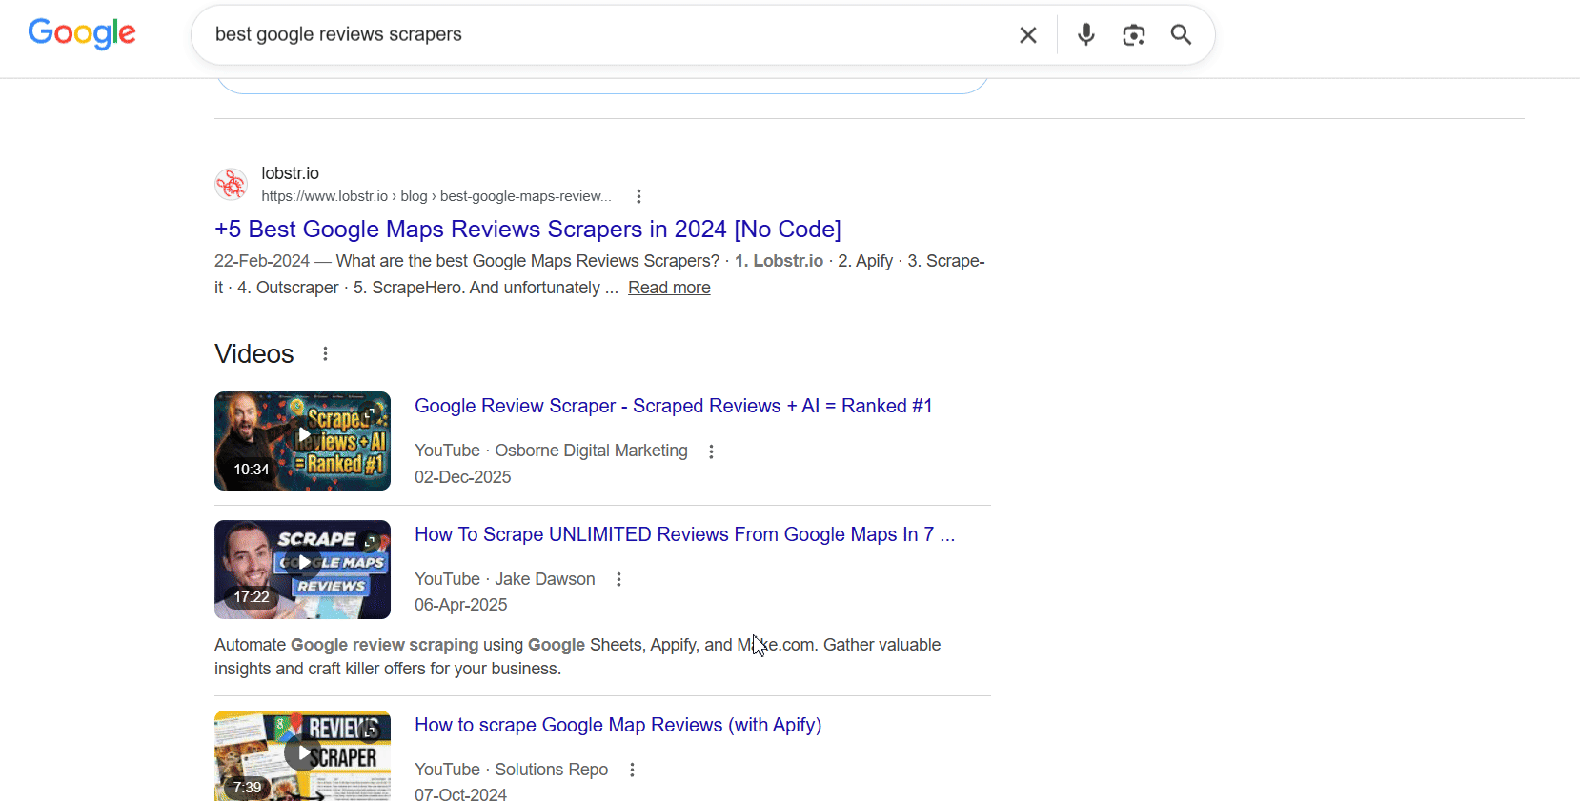Click YouTube · Solutions Repo source text
1580x801 pixels.
tap(511, 770)
